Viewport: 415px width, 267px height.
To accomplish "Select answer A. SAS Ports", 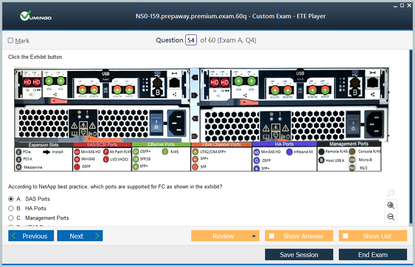I will [11, 199].
